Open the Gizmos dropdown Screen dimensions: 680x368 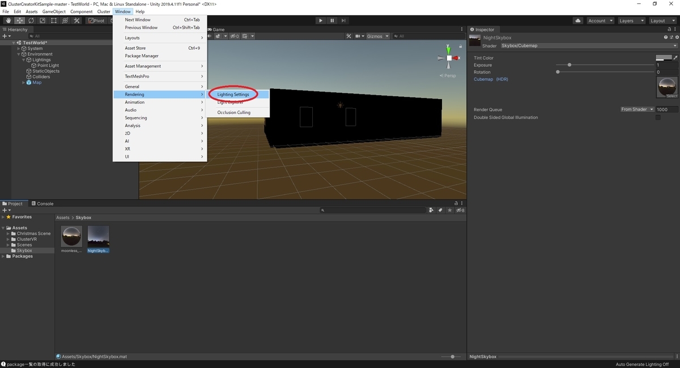click(x=377, y=36)
